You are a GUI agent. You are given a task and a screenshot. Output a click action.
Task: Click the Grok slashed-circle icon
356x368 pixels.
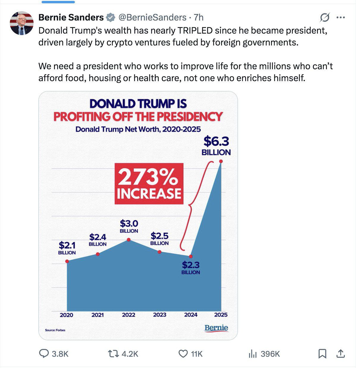325,18
